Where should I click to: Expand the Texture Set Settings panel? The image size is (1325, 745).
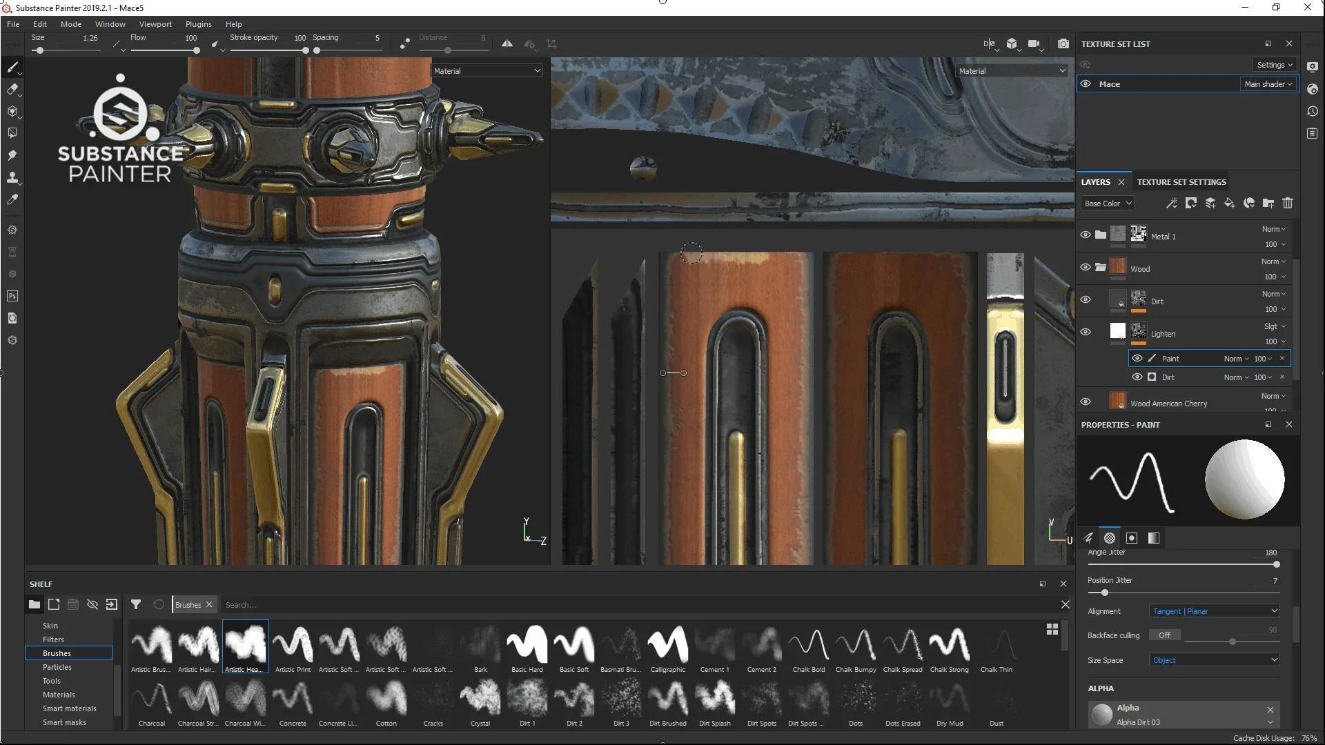tap(1181, 182)
